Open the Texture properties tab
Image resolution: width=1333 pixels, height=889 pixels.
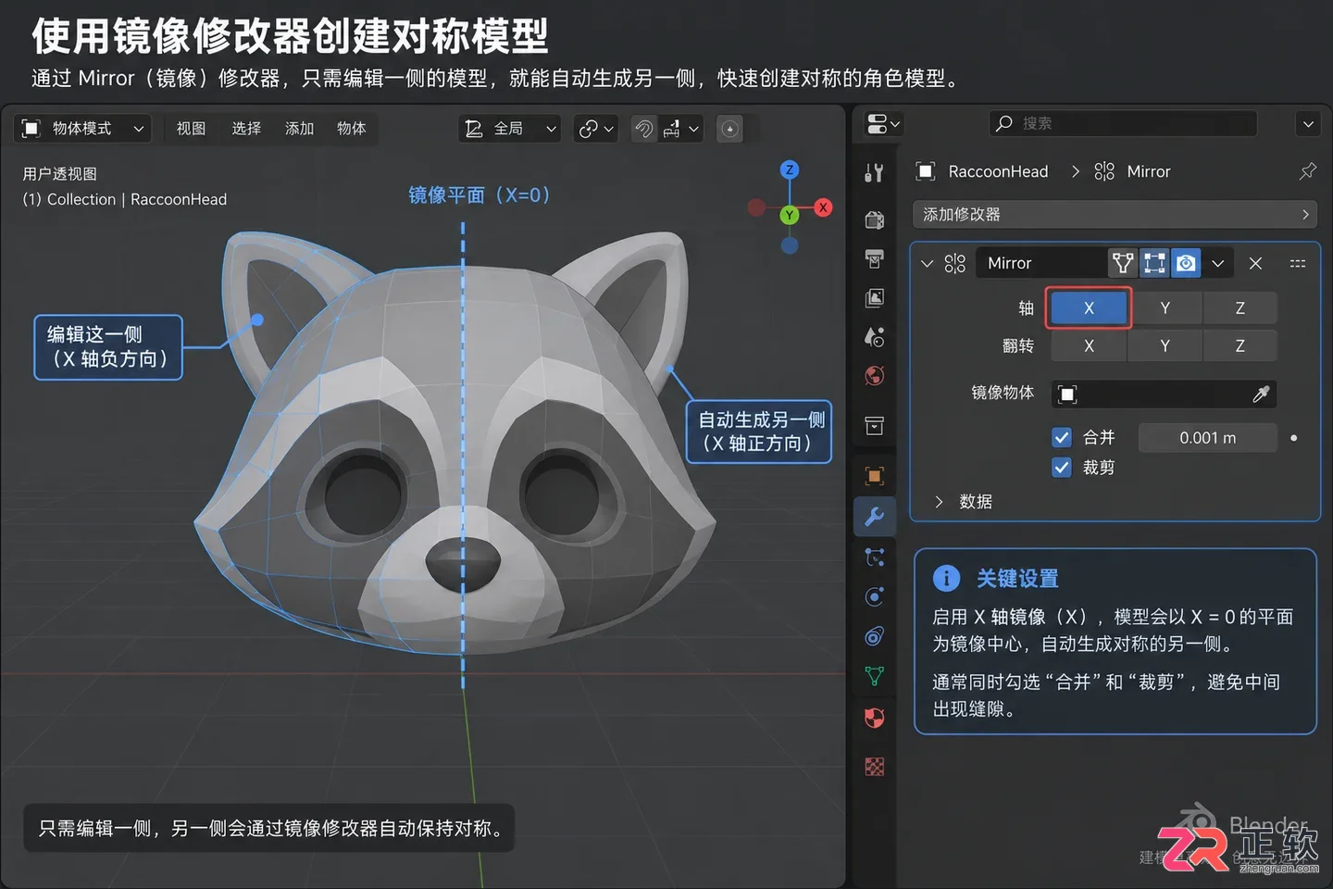[x=874, y=767]
